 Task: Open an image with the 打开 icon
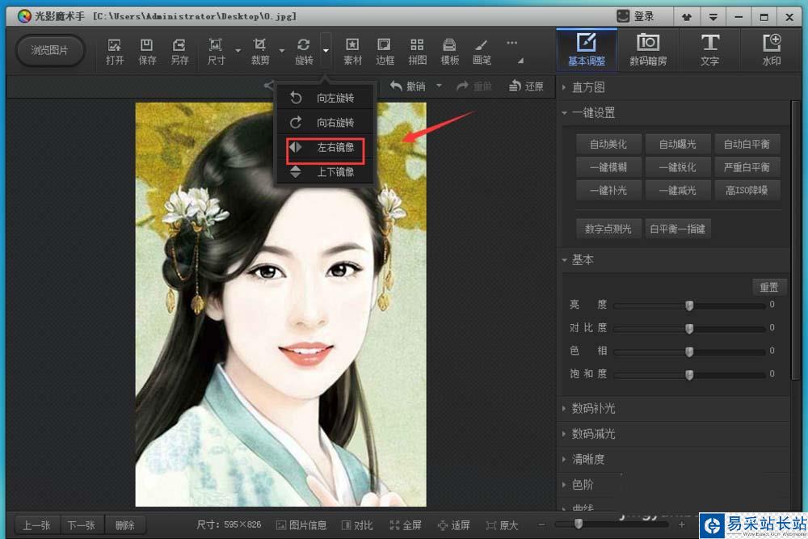[115, 51]
